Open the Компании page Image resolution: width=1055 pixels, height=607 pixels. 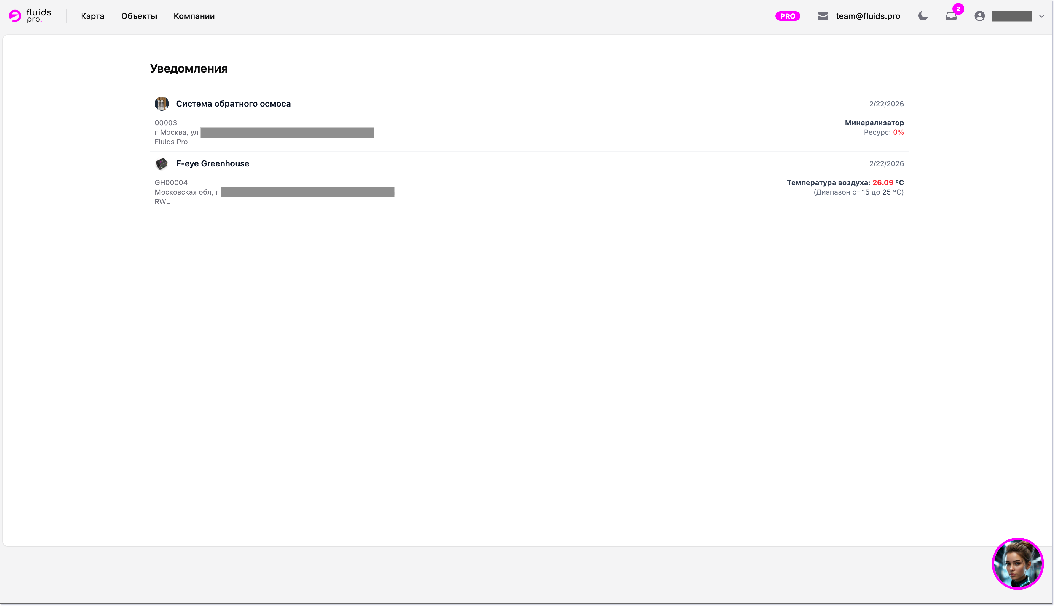click(x=194, y=16)
